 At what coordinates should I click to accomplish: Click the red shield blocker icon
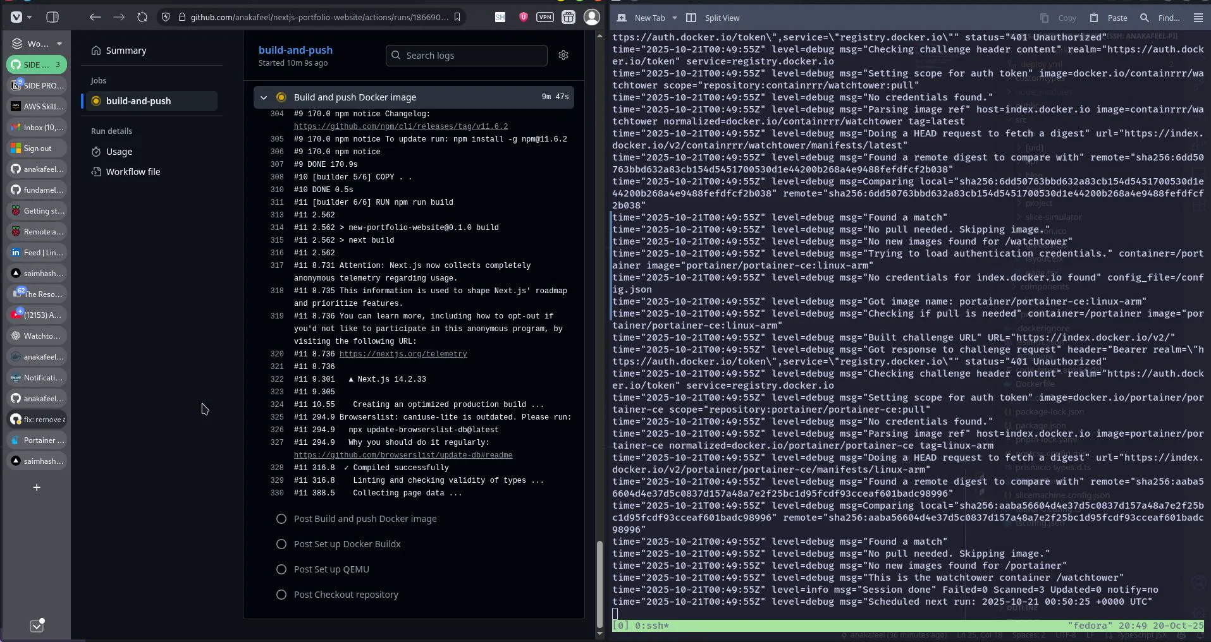(x=523, y=17)
